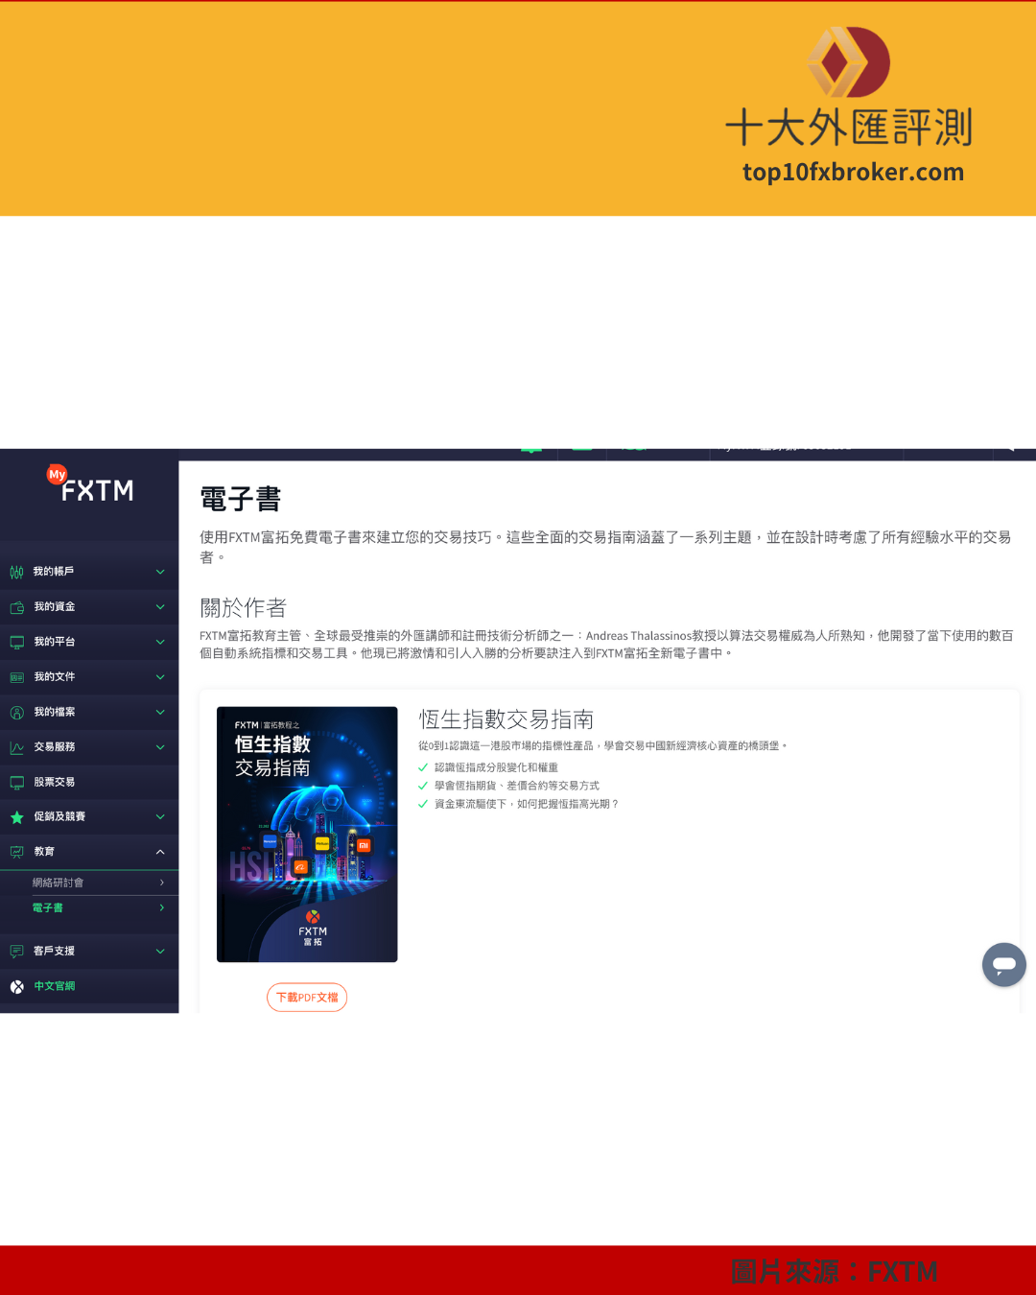Collapse the 教育 section chevron
The image size is (1036, 1295).
(160, 852)
